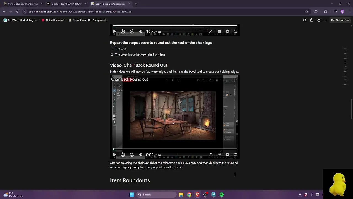Viewport: 353px width, 199px height.
Task: Make the 1:28 video fullscreen
Action: (236, 32)
